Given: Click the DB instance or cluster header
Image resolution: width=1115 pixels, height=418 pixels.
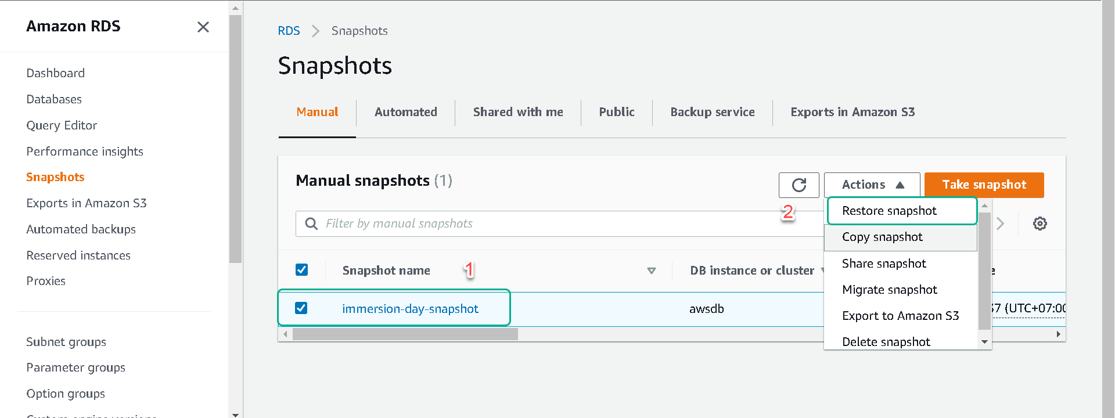Looking at the screenshot, I should (x=752, y=271).
